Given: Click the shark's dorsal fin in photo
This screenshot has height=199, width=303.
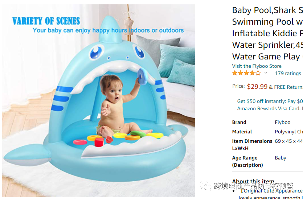Looking at the screenshot, I should 111,29.
